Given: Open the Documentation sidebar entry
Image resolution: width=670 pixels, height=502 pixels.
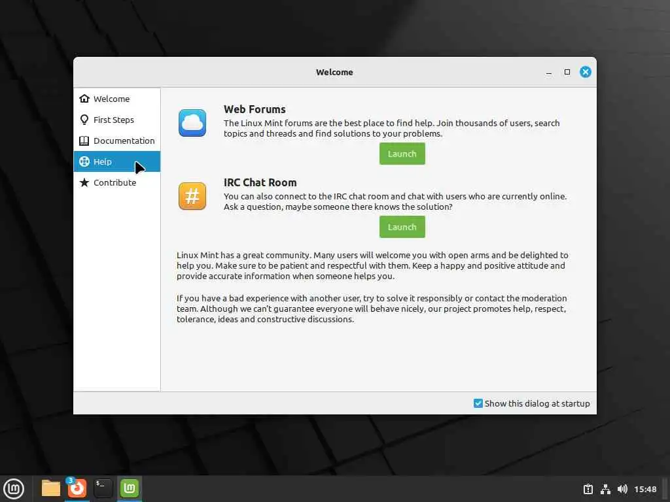Looking at the screenshot, I should pos(116,141).
